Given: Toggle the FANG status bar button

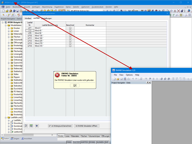Looking at the screenshot, I should point(69,142).
